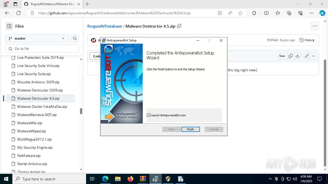This screenshot has height=184, width=328.
Task: Click the Cancel button in setup wizard
Action: 214,129
